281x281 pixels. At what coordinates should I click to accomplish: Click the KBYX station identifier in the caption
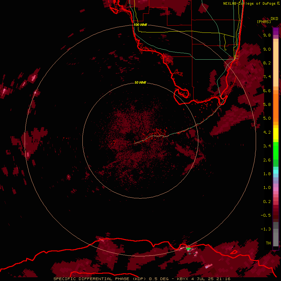pos(183,279)
